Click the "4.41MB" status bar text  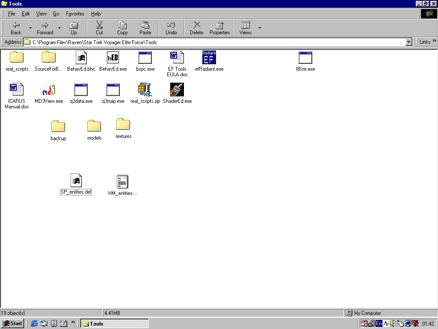[112, 313]
